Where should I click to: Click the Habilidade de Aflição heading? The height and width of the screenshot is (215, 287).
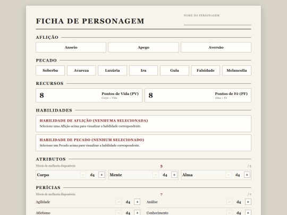click(x=94, y=121)
